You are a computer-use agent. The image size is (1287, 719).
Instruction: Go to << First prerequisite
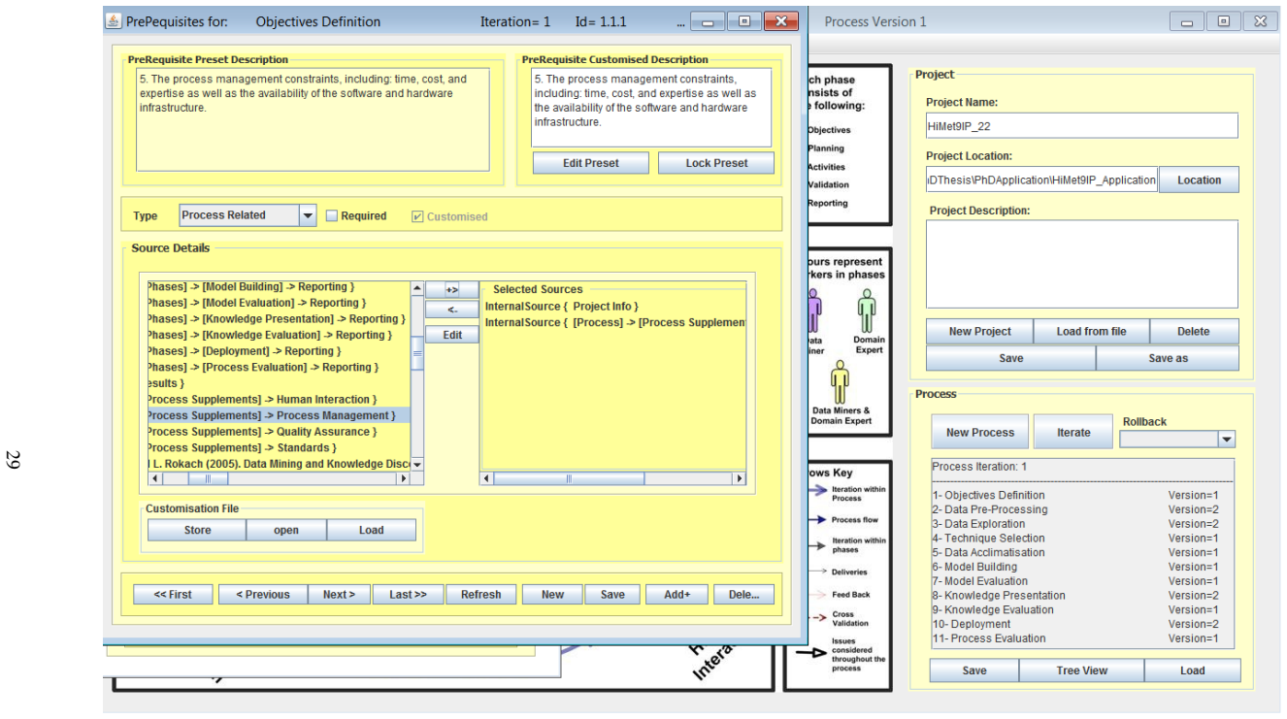click(x=173, y=595)
